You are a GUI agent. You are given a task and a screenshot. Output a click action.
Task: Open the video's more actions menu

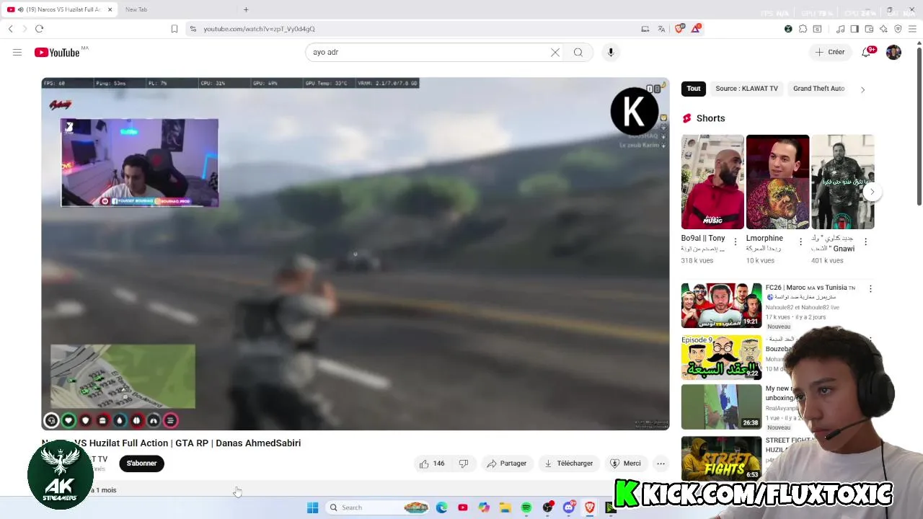coord(661,463)
